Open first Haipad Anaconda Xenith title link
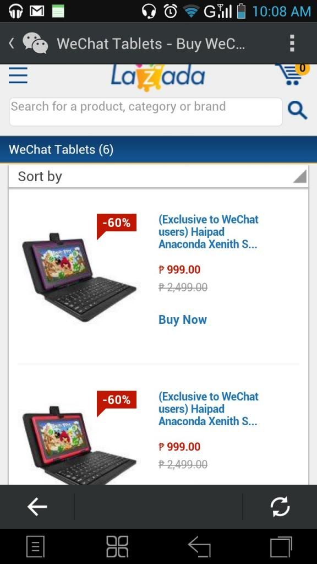This screenshot has width=317, height=564. pyautogui.click(x=209, y=232)
